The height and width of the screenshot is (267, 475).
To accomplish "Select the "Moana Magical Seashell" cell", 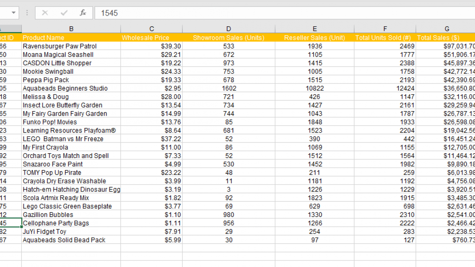I will pos(71,55).
